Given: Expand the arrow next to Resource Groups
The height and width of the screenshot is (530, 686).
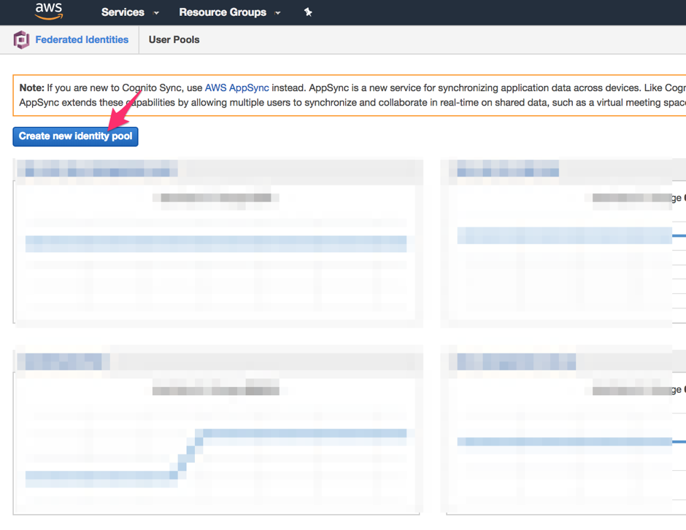Looking at the screenshot, I should tap(278, 13).
